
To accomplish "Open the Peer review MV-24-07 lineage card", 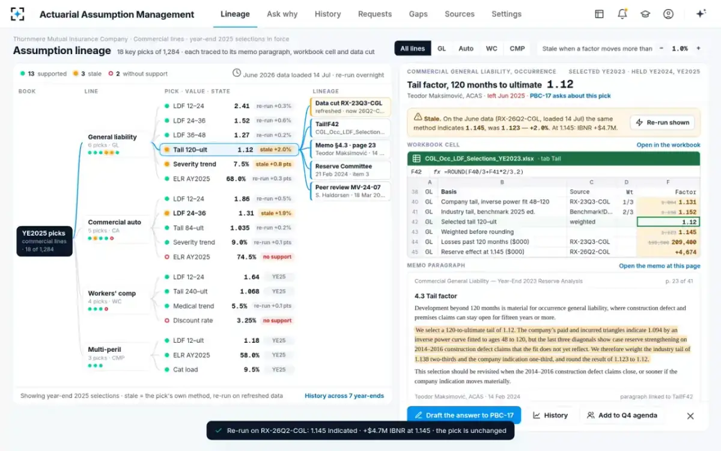I will 351,191.
